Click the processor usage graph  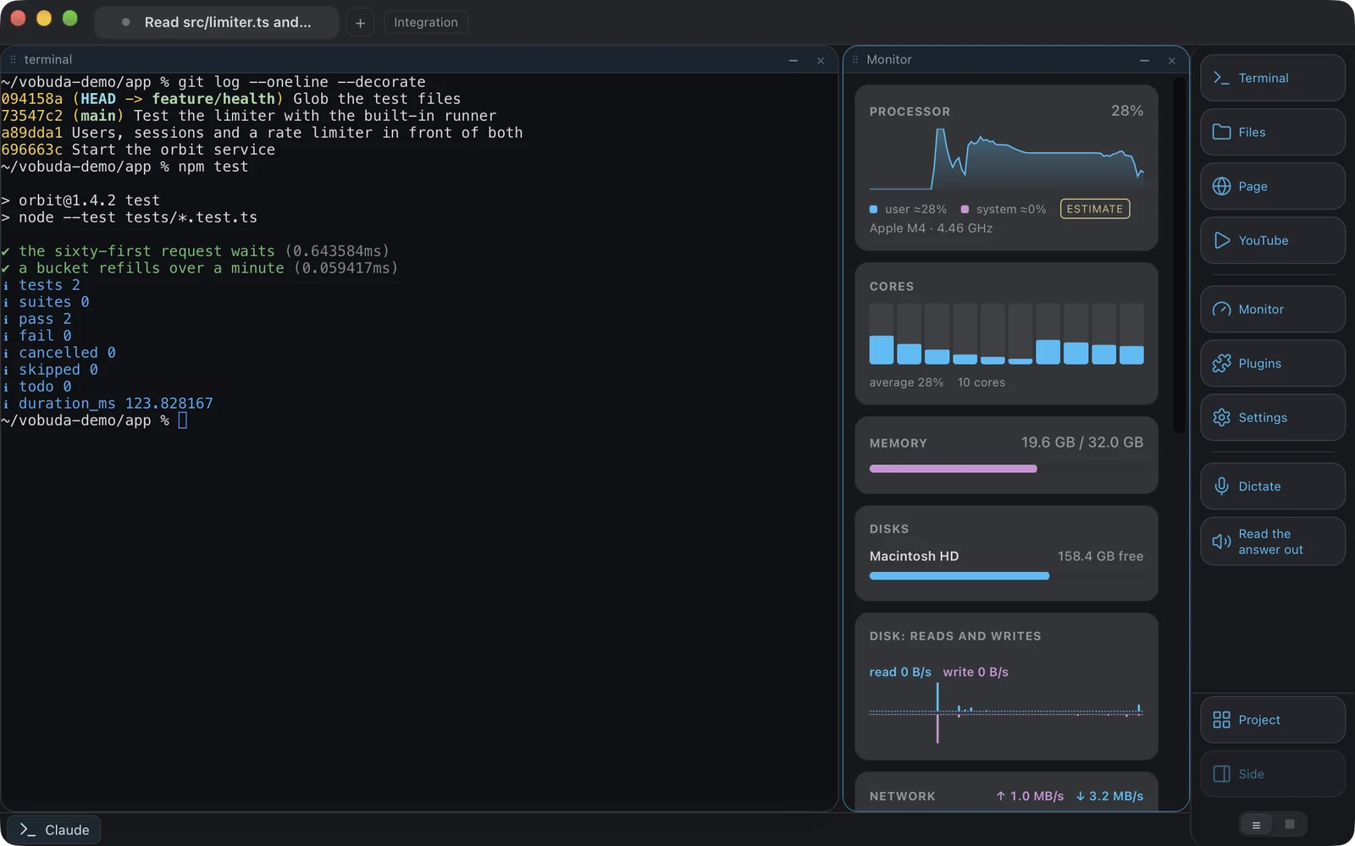pyautogui.click(x=1006, y=159)
